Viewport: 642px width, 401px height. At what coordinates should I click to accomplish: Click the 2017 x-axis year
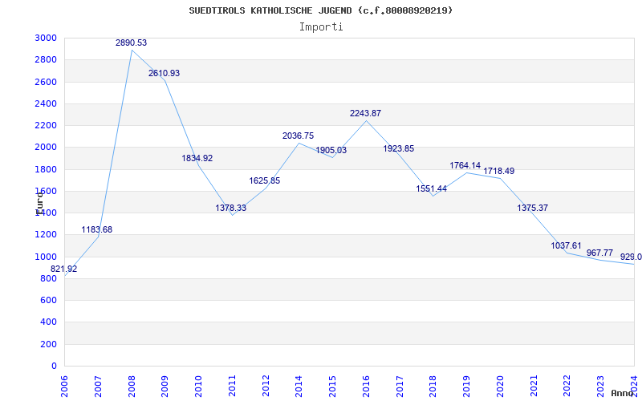400,386
